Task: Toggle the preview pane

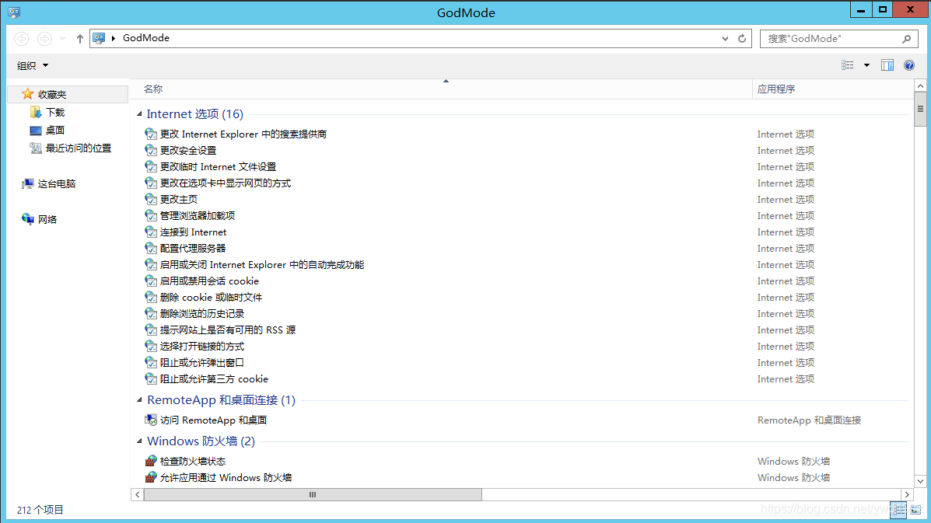Action: (x=887, y=65)
